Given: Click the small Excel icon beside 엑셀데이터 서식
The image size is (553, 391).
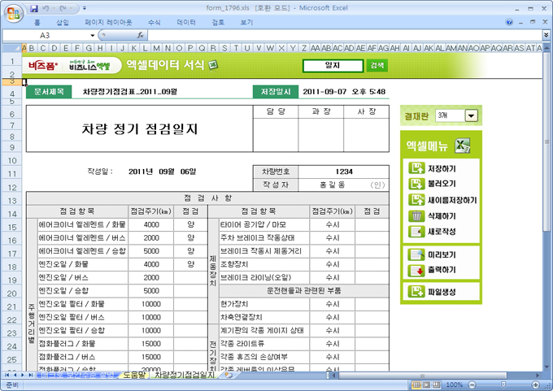Looking at the screenshot, I should click(x=212, y=65).
